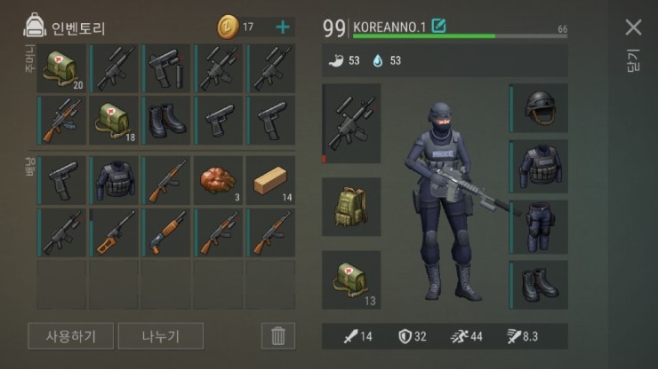Select the equipped police vest armor slot

[538, 166]
